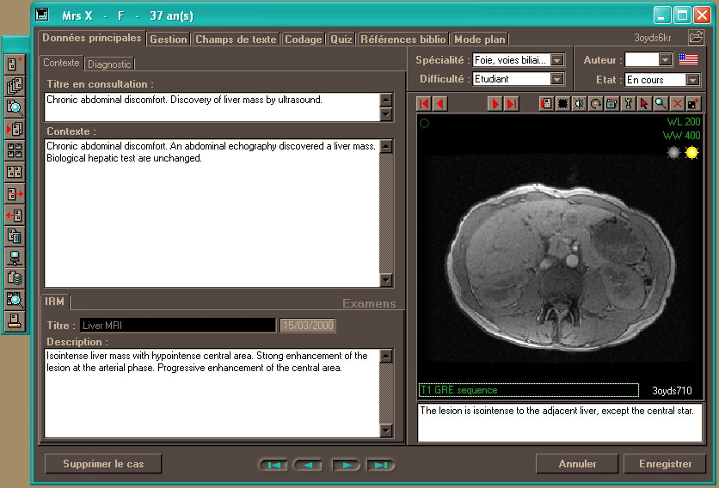
Task: Click the add black image icon with red plus
Action: (x=693, y=104)
